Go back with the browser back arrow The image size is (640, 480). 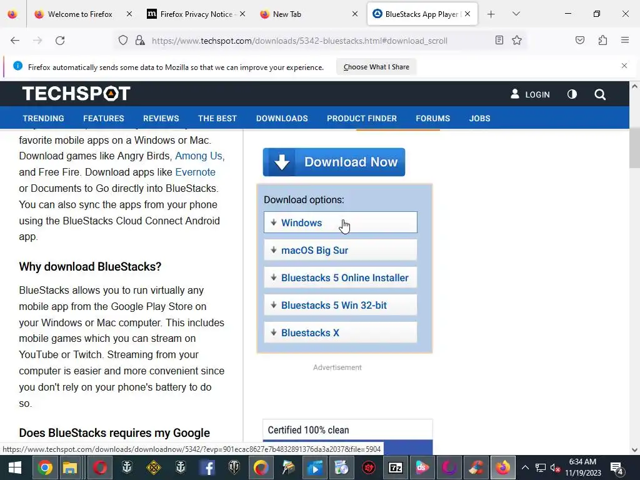pyautogui.click(x=15, y=41)
